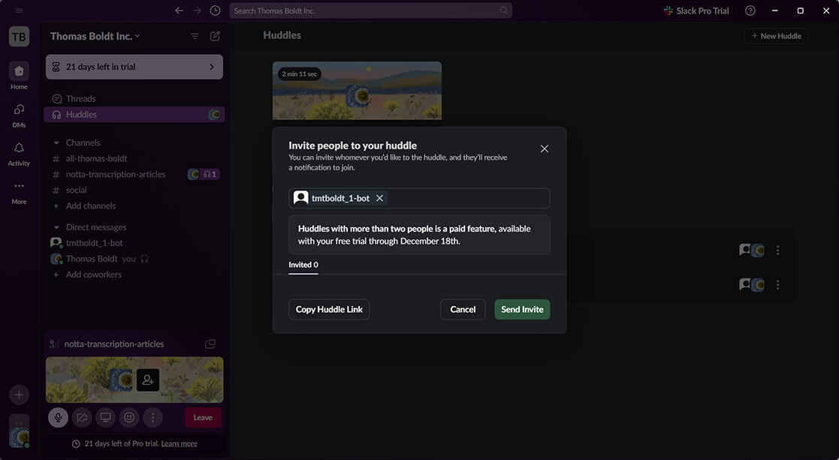The width and height of the screenshot is (839, 460).
Task: Expand Thomas Boldt Inc. workspace menu
Action: (x=95, y=36)
